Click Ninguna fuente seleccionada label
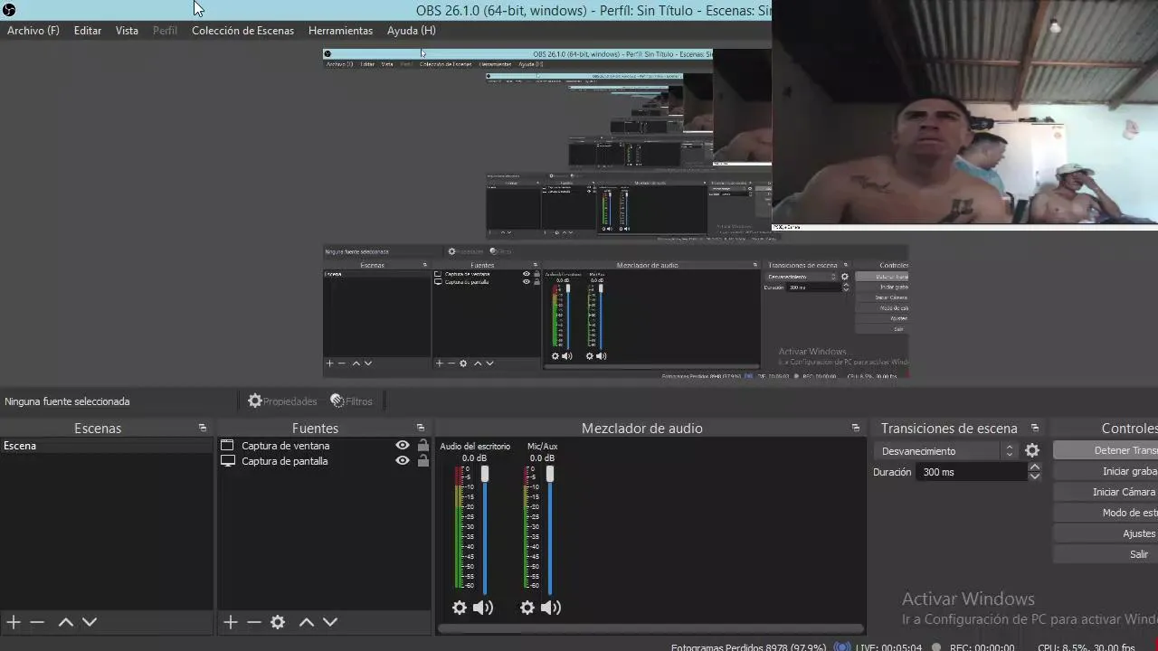The height and width of the screenshot is (651, 1158). pos(67,401)
